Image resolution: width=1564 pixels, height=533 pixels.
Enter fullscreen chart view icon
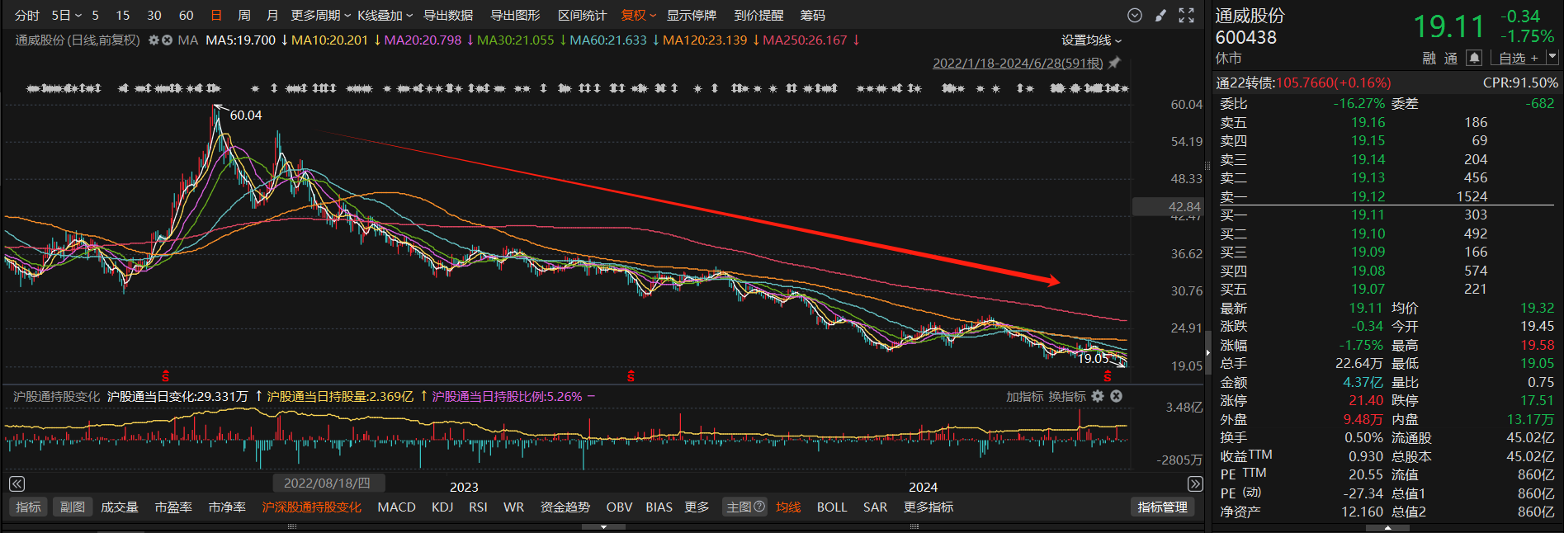point(1186,16)
